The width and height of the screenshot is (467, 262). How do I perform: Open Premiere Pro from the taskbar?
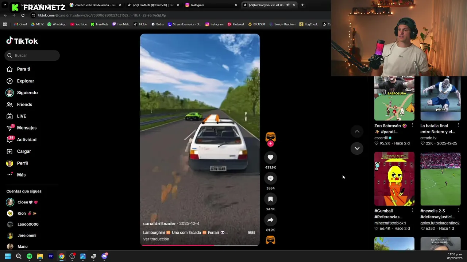point(51,256)
